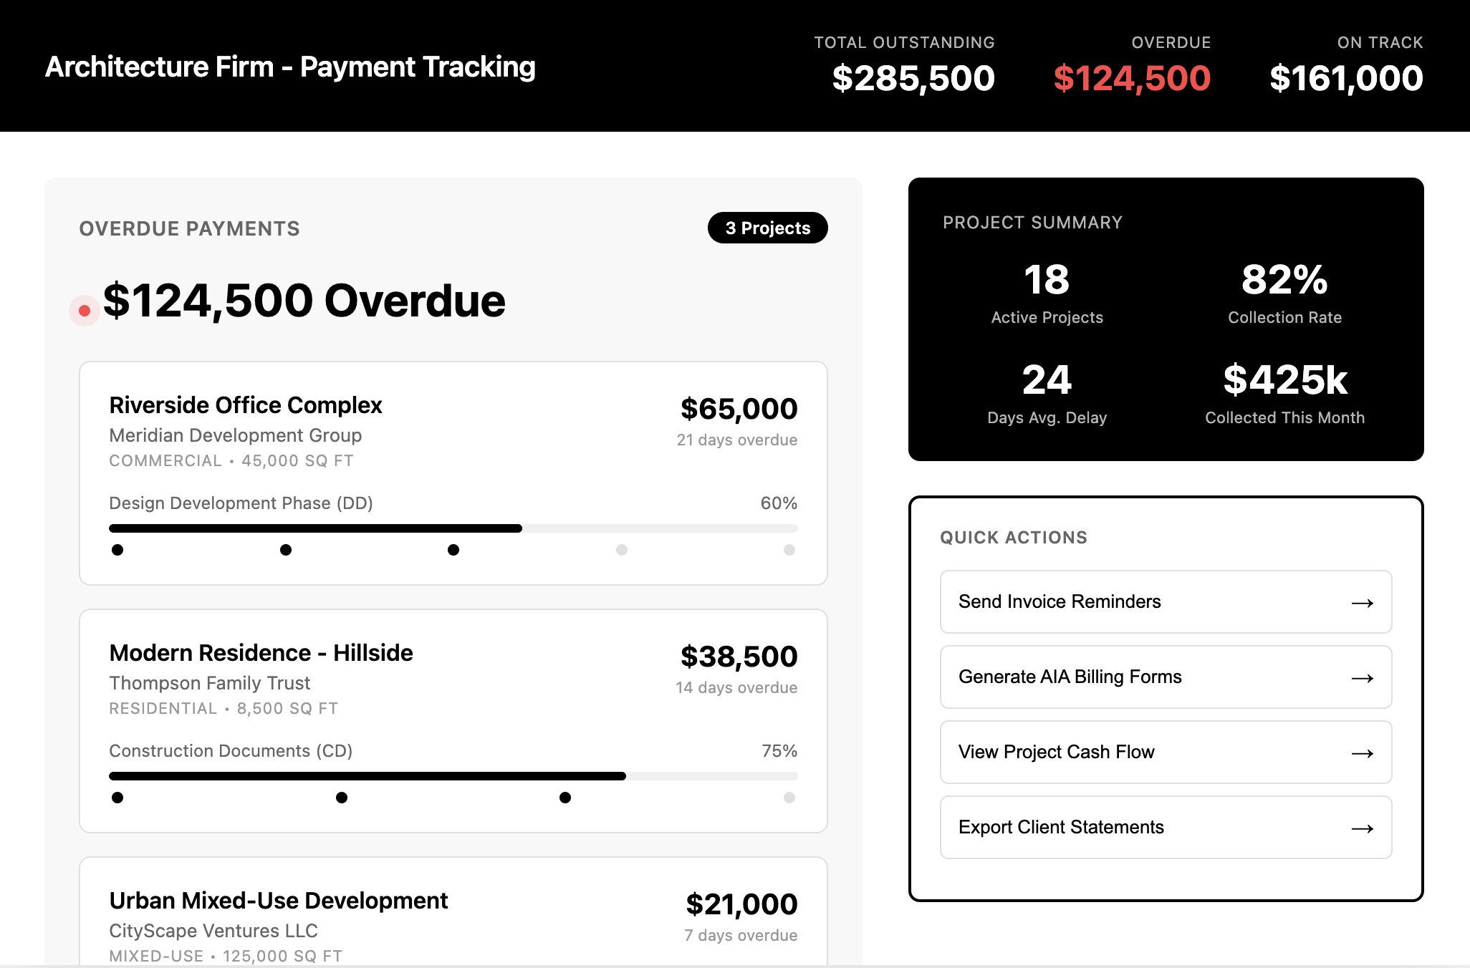Viewport: 1470px width, 968px height.
Task: Toggle the unfilled fifth milestone dot on Riverside
Action: 789,550
